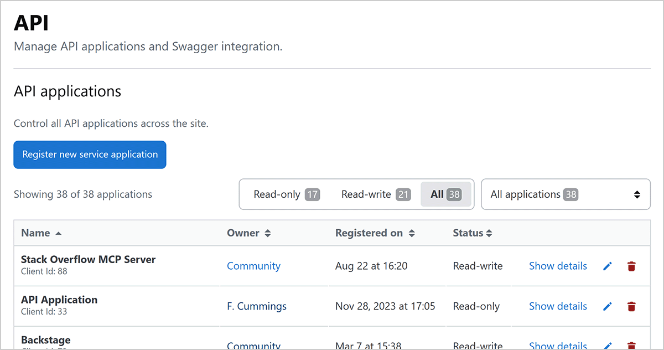This screenshot has height=350, width=664.
Task: Click trash icon for API Application row
Action: coord(631,306)
